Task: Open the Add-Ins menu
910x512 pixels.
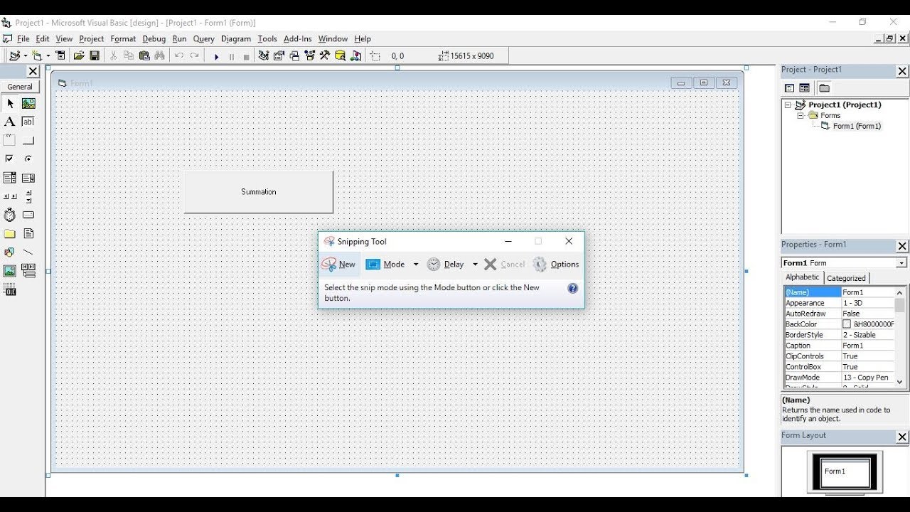Action: pyautogui.click(x=297, y=39)
